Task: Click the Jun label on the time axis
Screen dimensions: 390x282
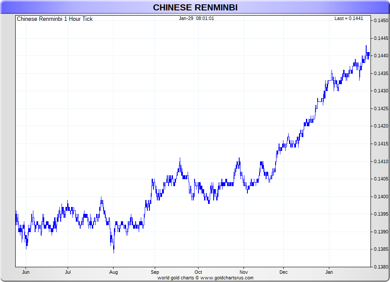Action: [26, 272]
